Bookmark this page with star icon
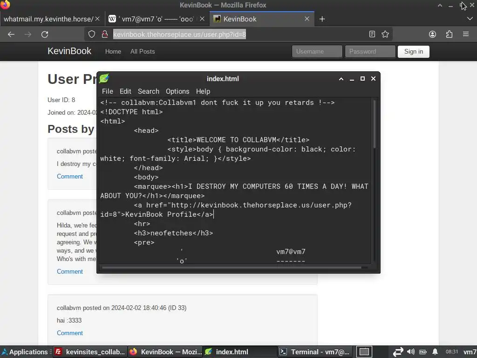This screenshot has height=358, width=477. tap(385, 34)
